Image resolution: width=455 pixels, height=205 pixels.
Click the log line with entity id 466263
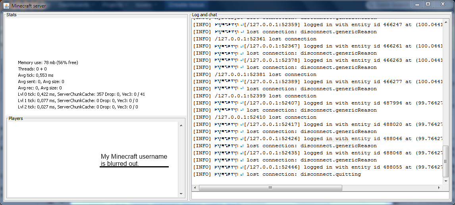[x=318, y=60]
